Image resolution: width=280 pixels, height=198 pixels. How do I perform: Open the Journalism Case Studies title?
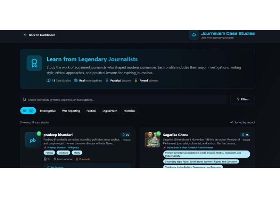pyautogui.click(x=228, y=33)
